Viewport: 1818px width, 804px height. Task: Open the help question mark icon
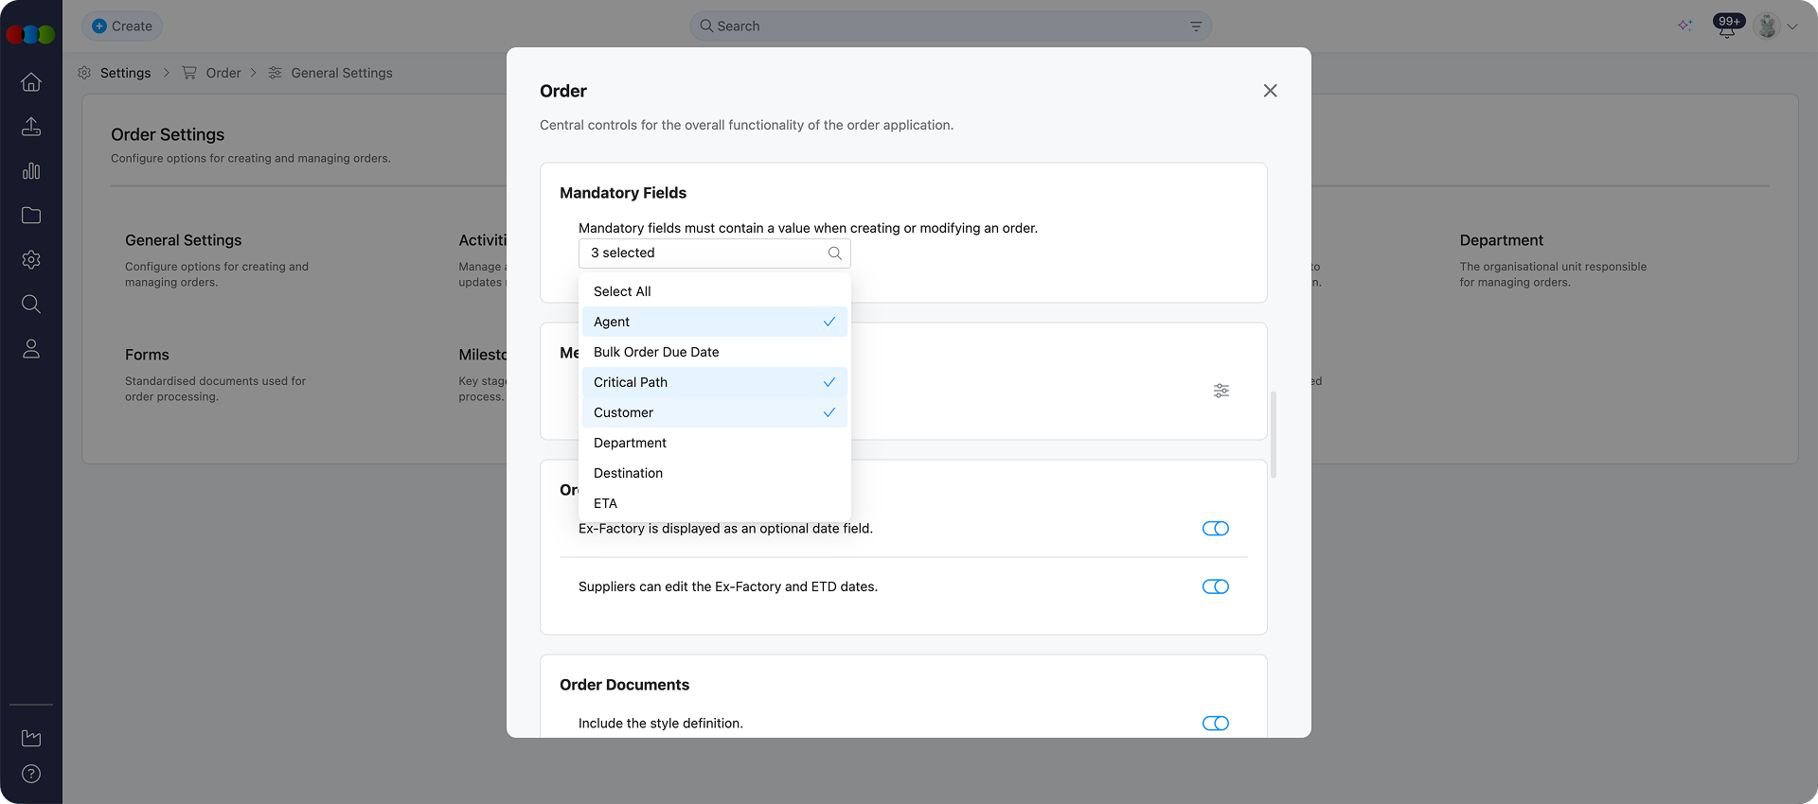coord(31,774)
